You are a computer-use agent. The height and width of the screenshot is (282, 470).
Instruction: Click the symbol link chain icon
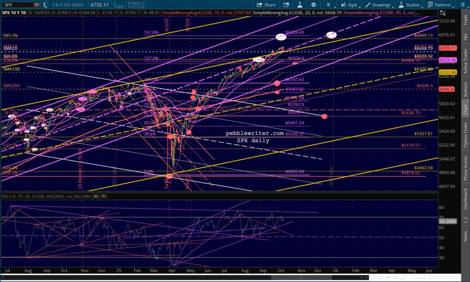point(45,5)
